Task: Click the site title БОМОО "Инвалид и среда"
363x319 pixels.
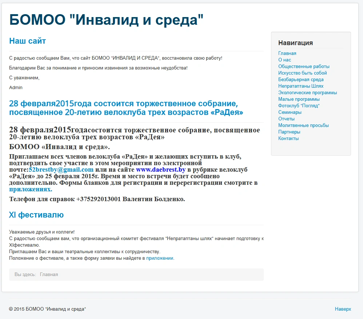Action: tap(106, 19)
